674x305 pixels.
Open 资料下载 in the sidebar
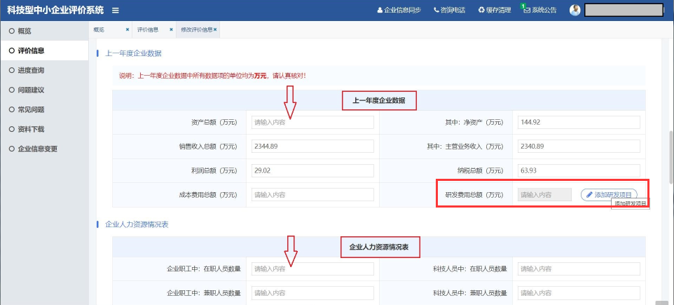tap(31, 129)
